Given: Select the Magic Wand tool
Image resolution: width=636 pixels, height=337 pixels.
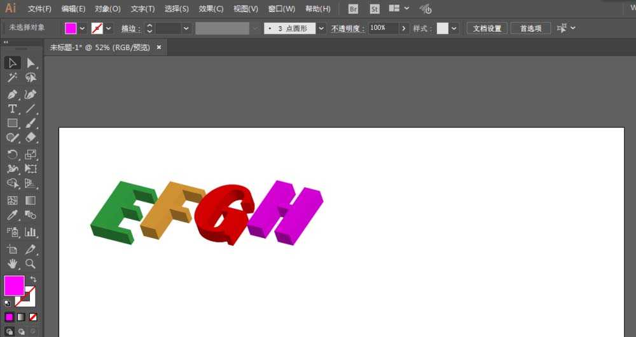Looking at the screenshot, I should click(12, 77).
